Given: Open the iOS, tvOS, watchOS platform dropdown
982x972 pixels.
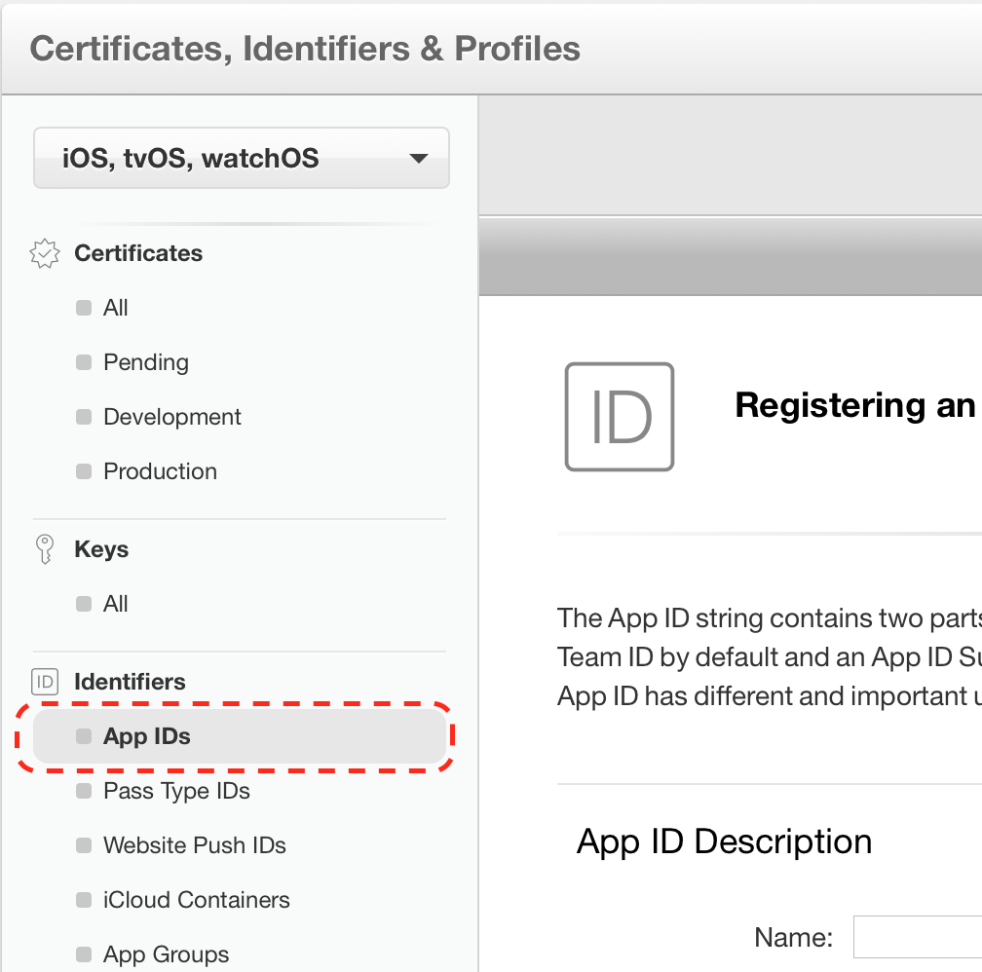Looking at the screenshot, I should coord(242,158).
